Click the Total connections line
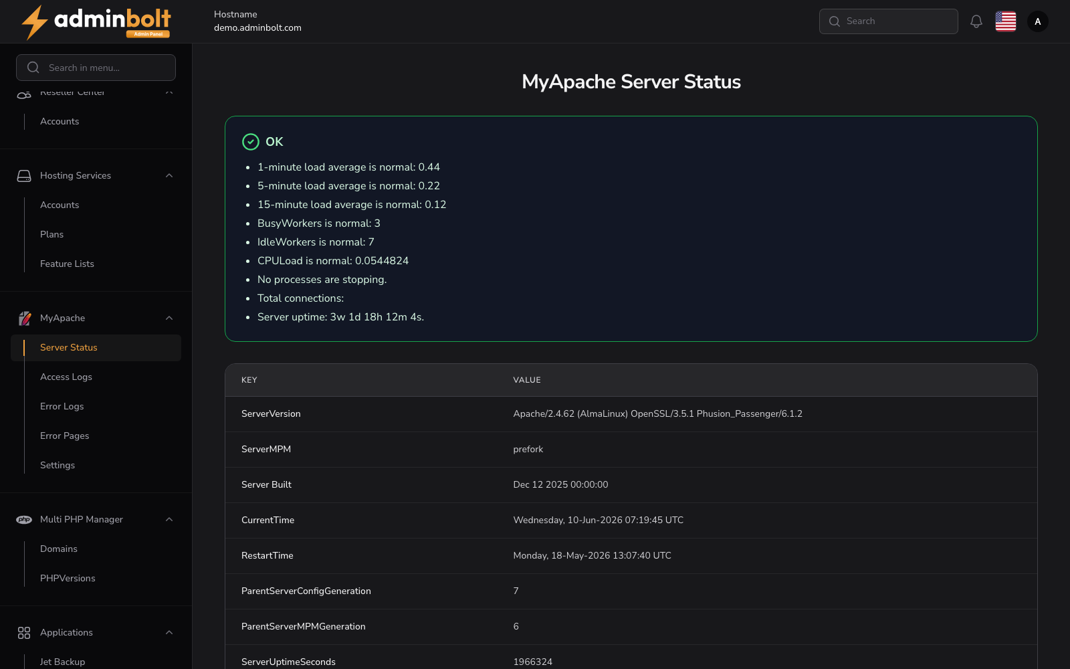 (x=300, y=298)
